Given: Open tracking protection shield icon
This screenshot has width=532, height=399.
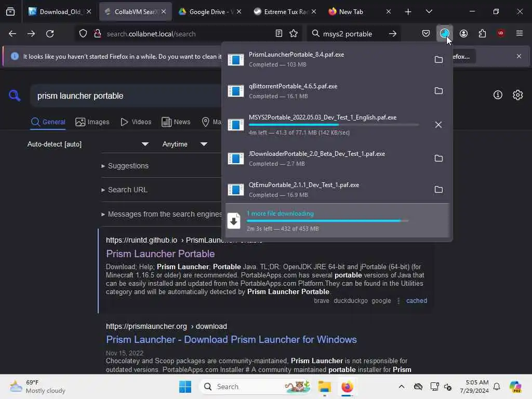Looking at the screenshot, I should pyautogui.click(x=83, y=34).
